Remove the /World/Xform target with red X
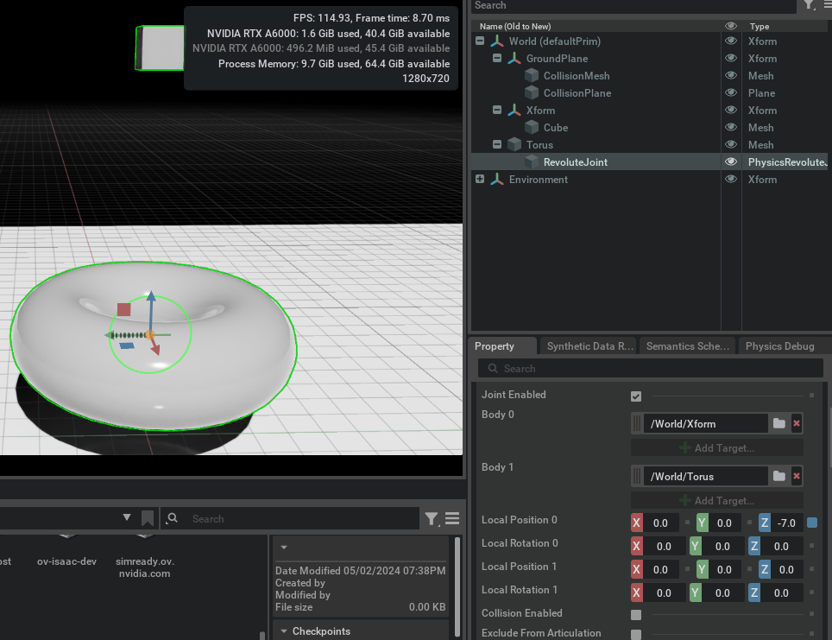 [796, 423]
